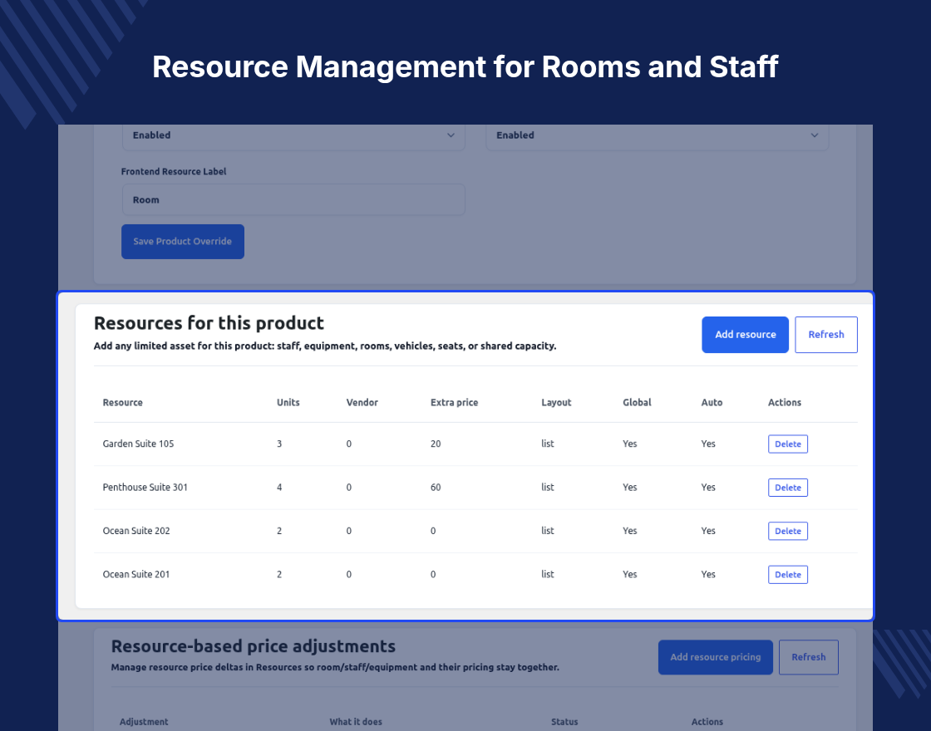This screenshot has width=931, height=731.
Task: Click the Add resource button
Action: (x=745, y=335)
